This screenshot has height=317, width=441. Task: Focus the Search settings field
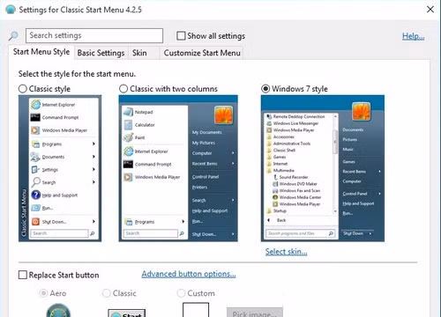[94, 36]
